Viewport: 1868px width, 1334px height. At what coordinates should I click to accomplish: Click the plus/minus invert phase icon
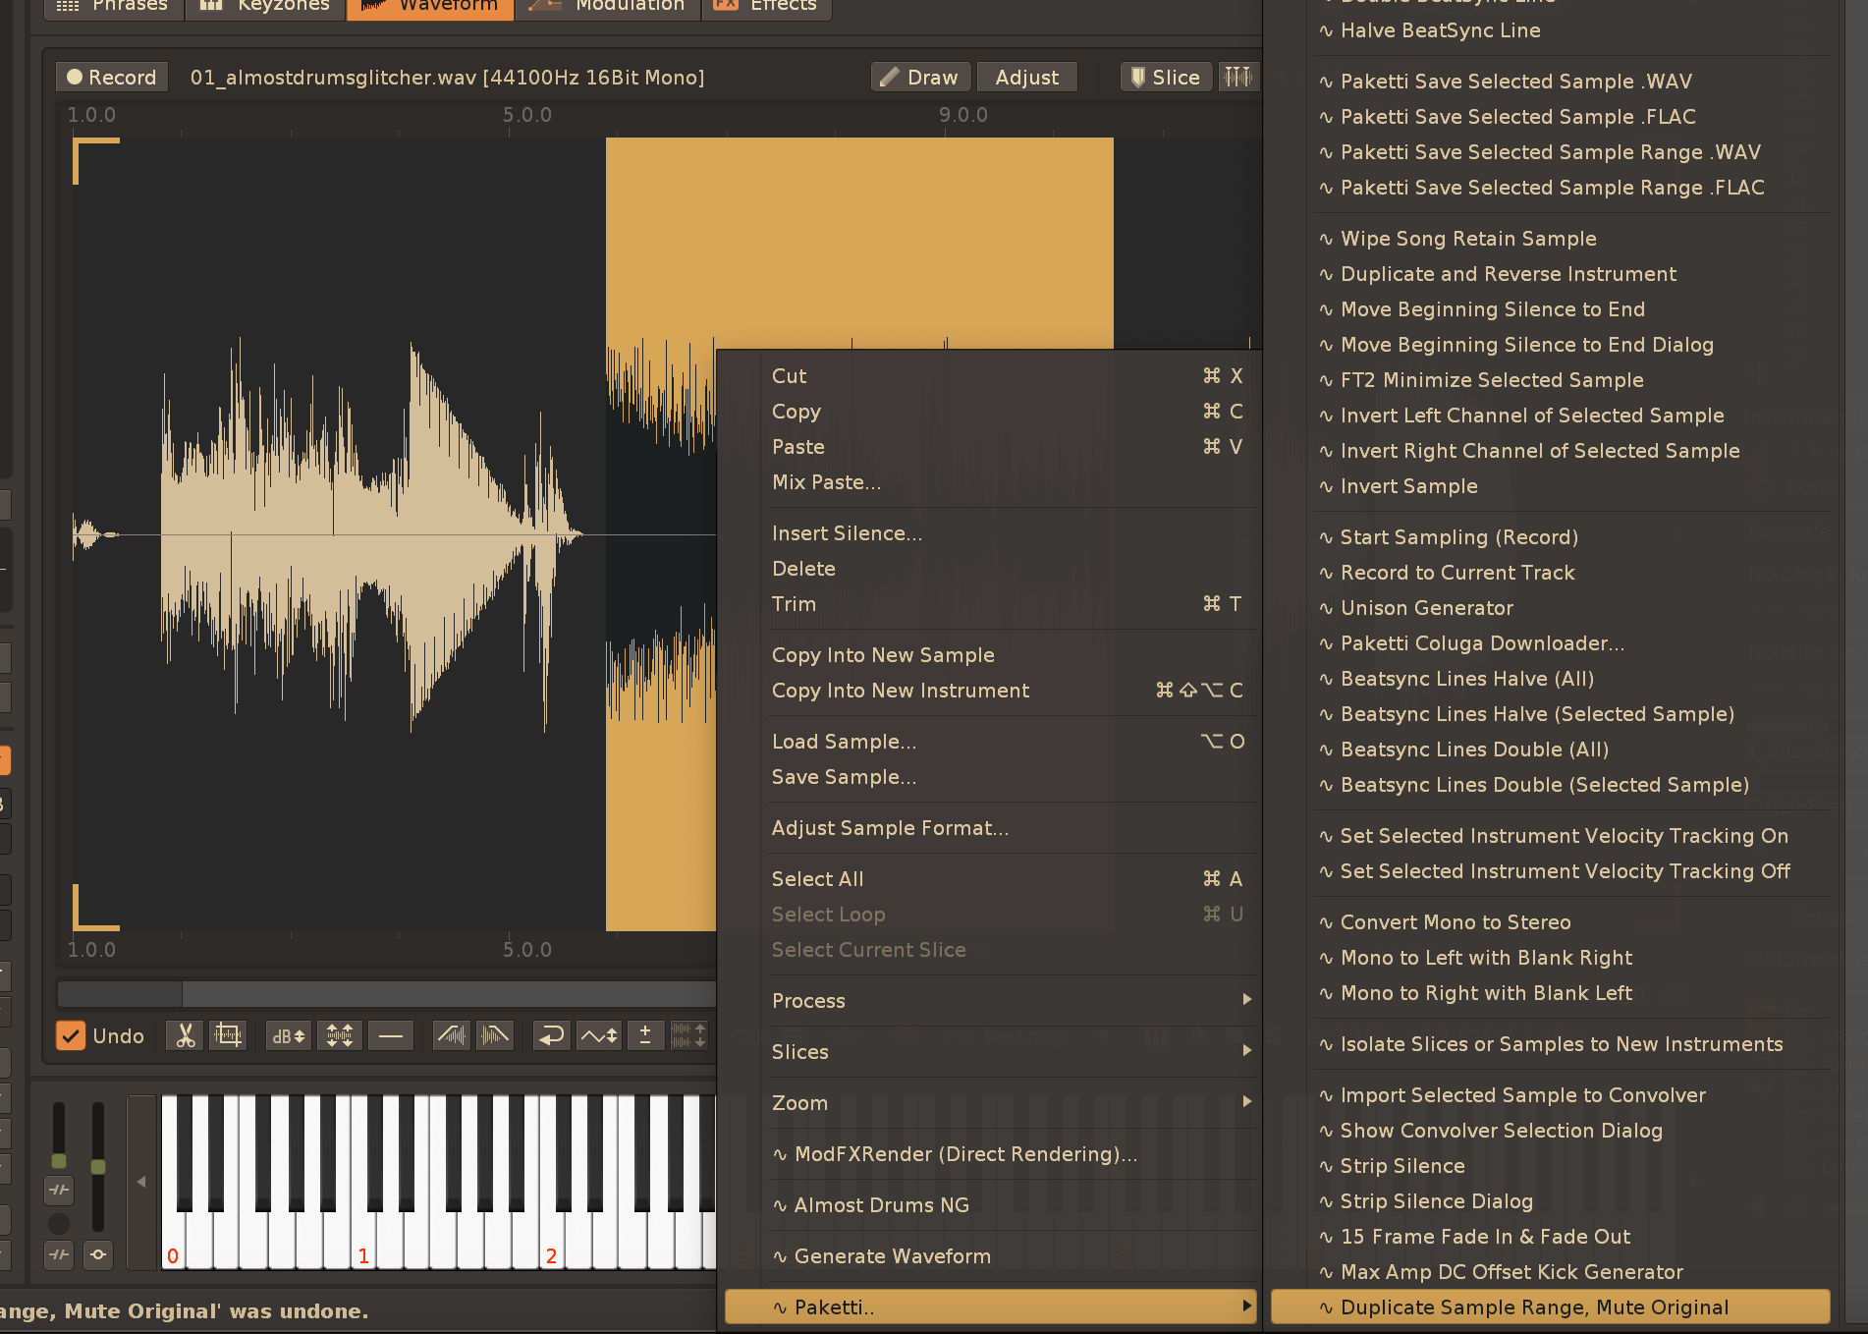tap(645, 1035)
